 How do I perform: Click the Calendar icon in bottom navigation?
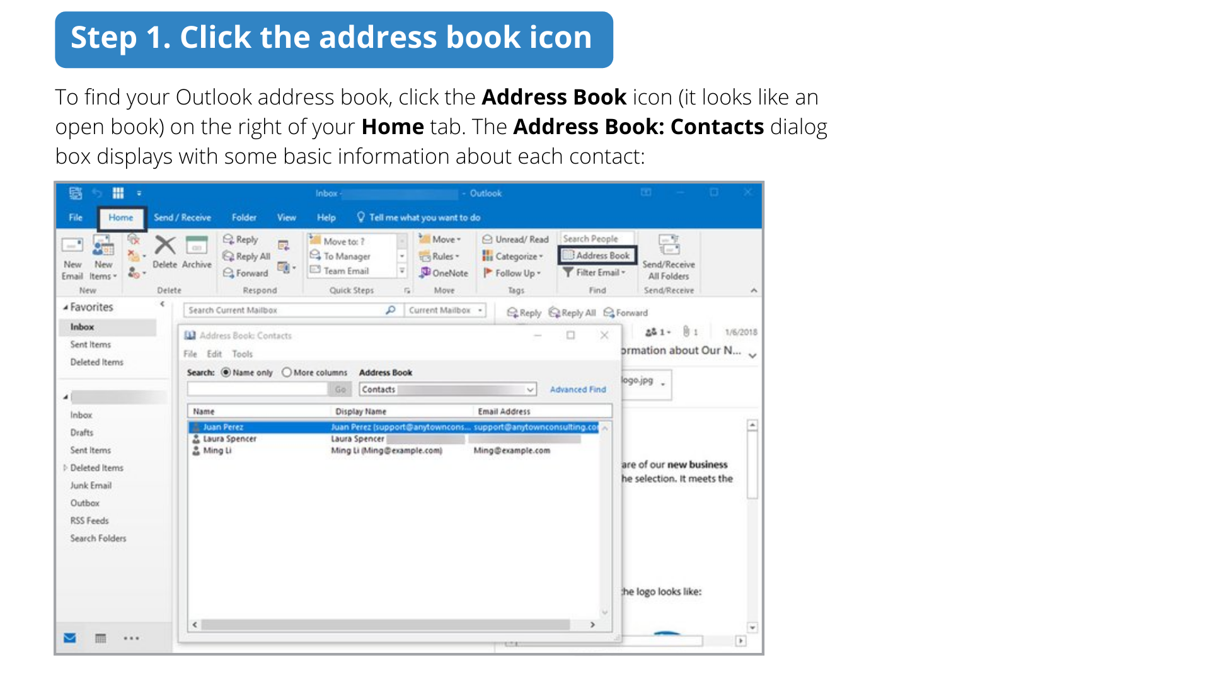100,638
